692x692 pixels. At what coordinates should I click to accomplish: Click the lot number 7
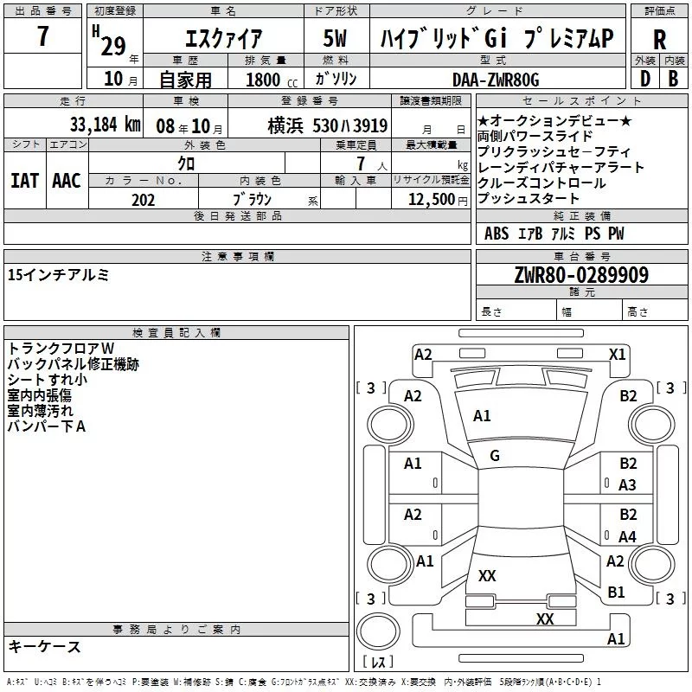point(42,35)
